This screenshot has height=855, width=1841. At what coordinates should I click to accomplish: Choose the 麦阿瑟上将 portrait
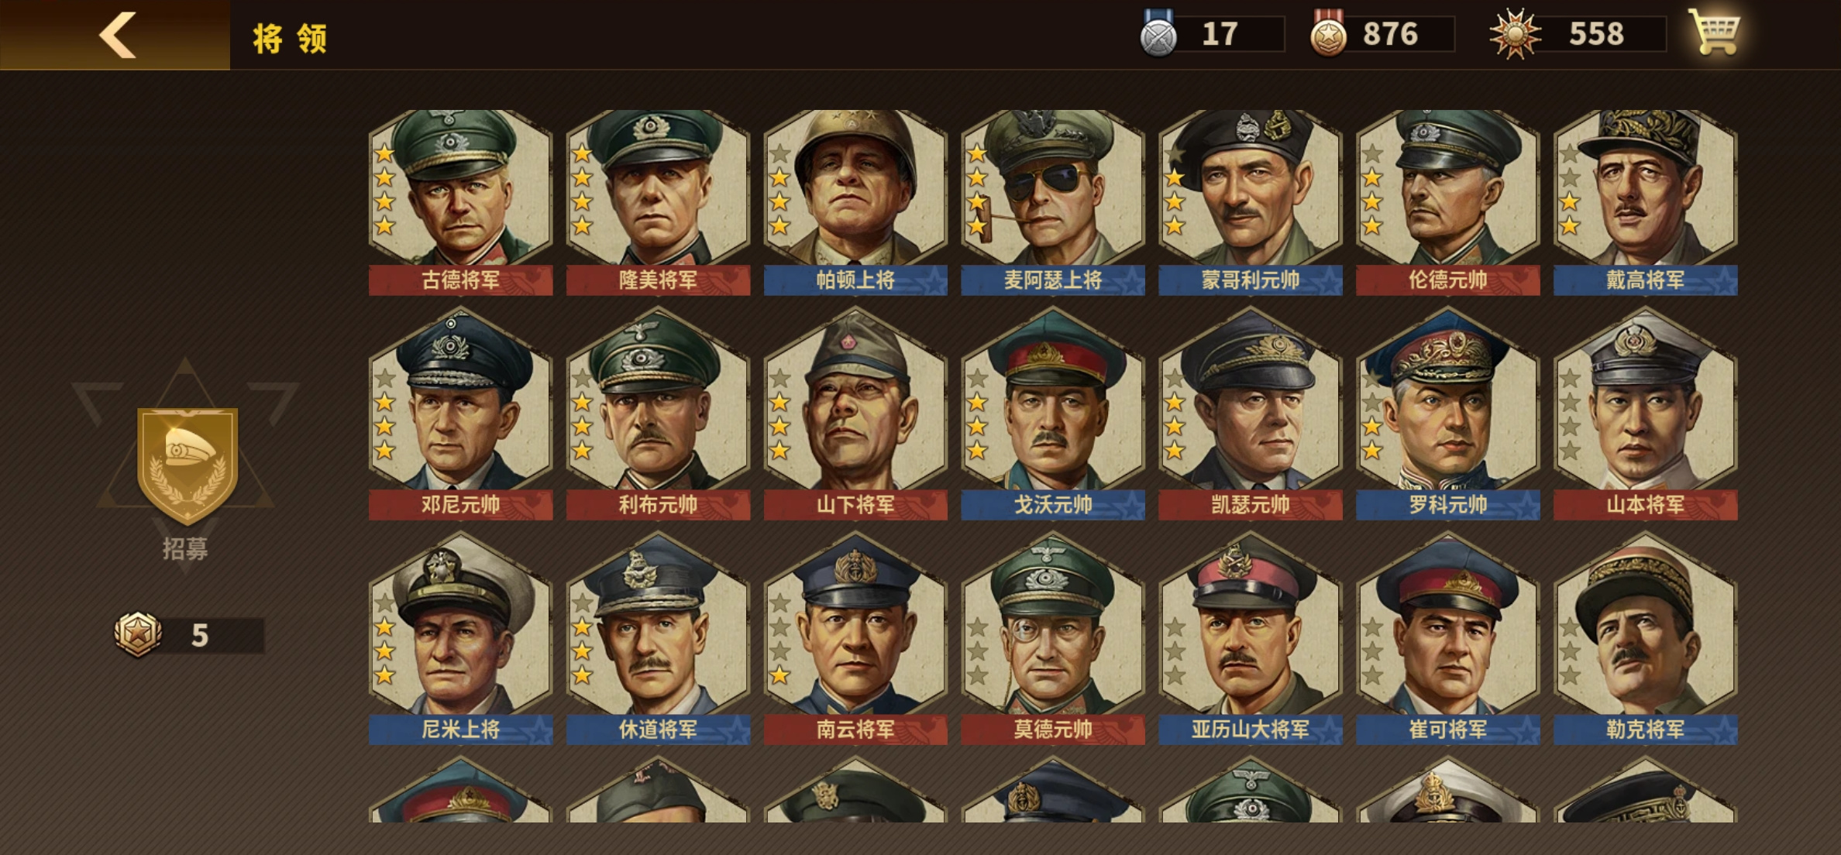(1053, 201)
